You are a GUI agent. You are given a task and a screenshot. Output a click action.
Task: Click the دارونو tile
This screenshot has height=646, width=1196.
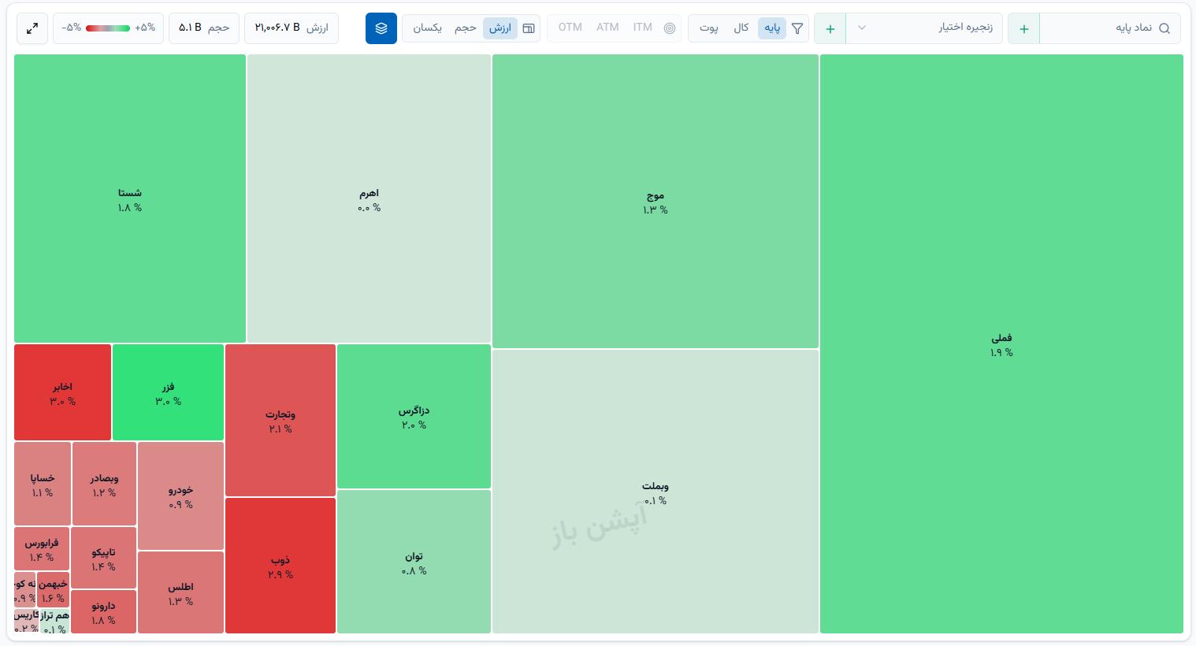(x=104, y=611)
